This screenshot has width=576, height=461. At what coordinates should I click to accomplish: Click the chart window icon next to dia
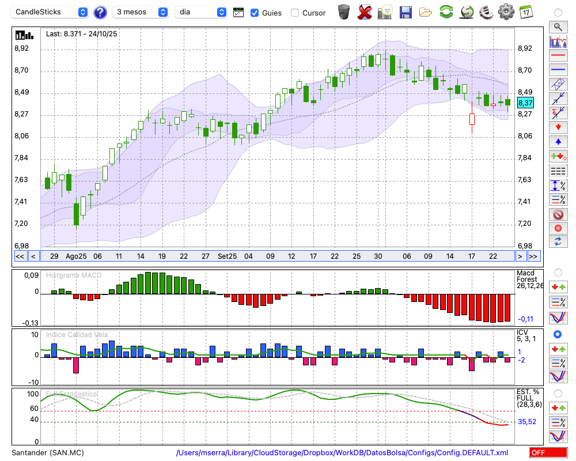(x=238, y=13)
